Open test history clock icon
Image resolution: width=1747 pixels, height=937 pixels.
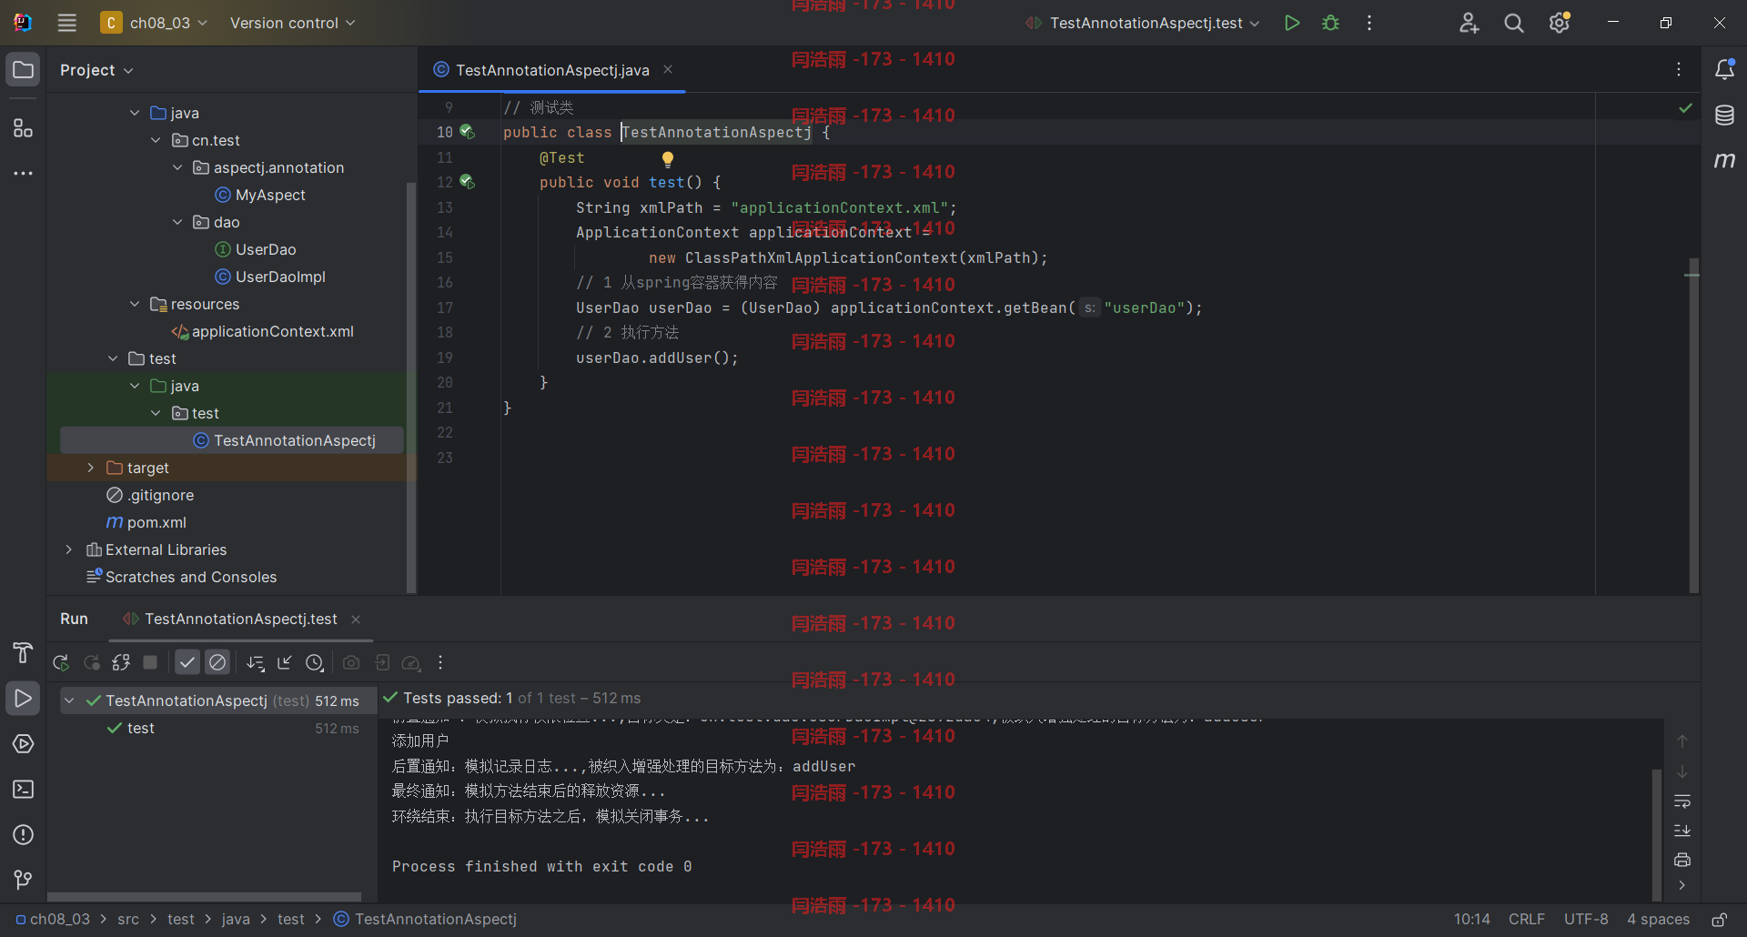(315, 663)
